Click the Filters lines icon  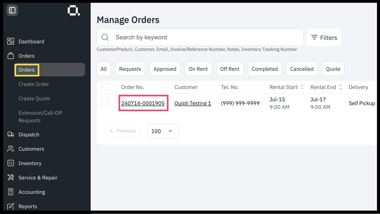(x=314, y=37)
